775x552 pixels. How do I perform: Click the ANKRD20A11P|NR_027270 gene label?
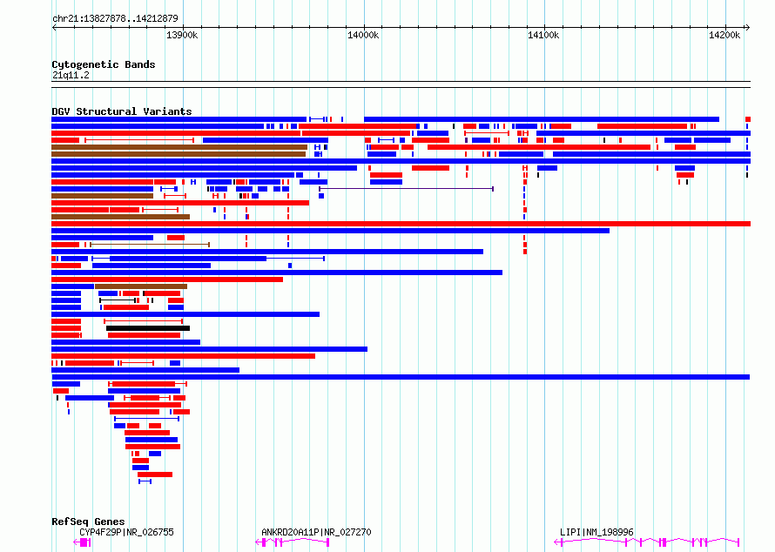point(316,532)
